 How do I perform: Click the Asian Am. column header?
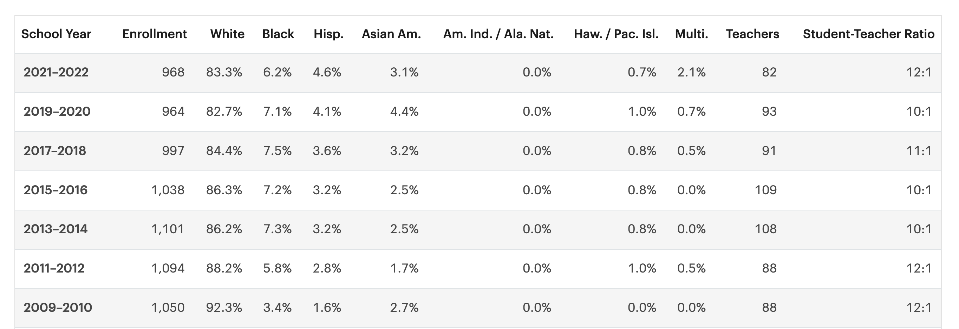[391, 34]
